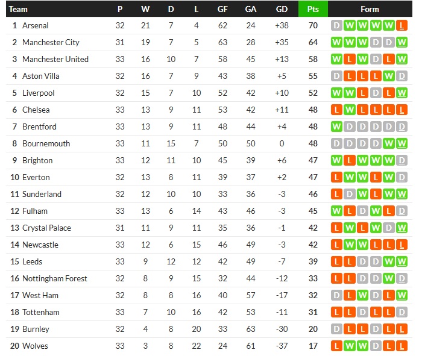The width and height of the screenshot is (422, 356).
Task: Click the grey D badge in Liverpool's form
Action: coord(376,93)
